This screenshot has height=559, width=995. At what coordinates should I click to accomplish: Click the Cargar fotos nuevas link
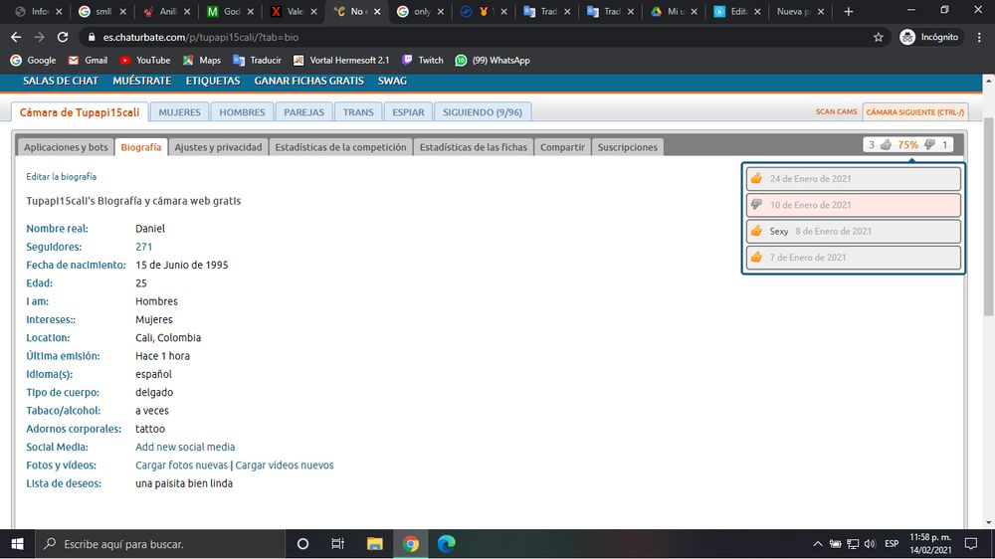tap(181, 466)
